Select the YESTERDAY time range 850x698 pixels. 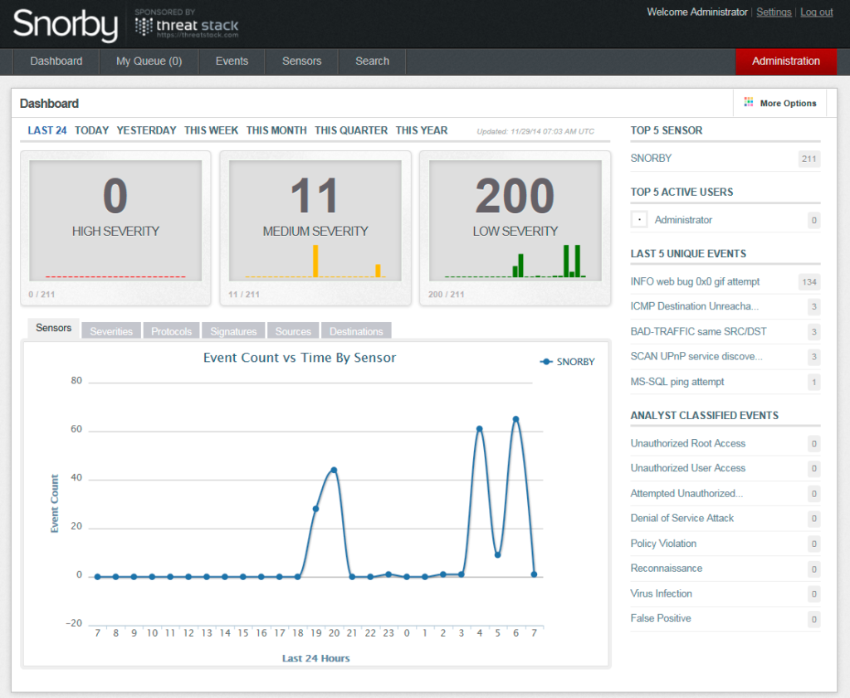(146, 130)
